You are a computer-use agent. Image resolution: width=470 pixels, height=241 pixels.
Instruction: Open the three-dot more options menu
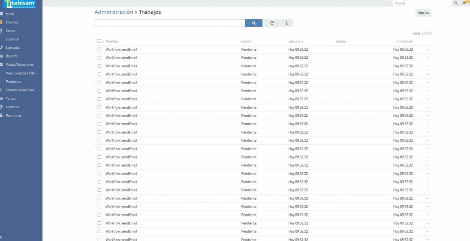(287, 23)
